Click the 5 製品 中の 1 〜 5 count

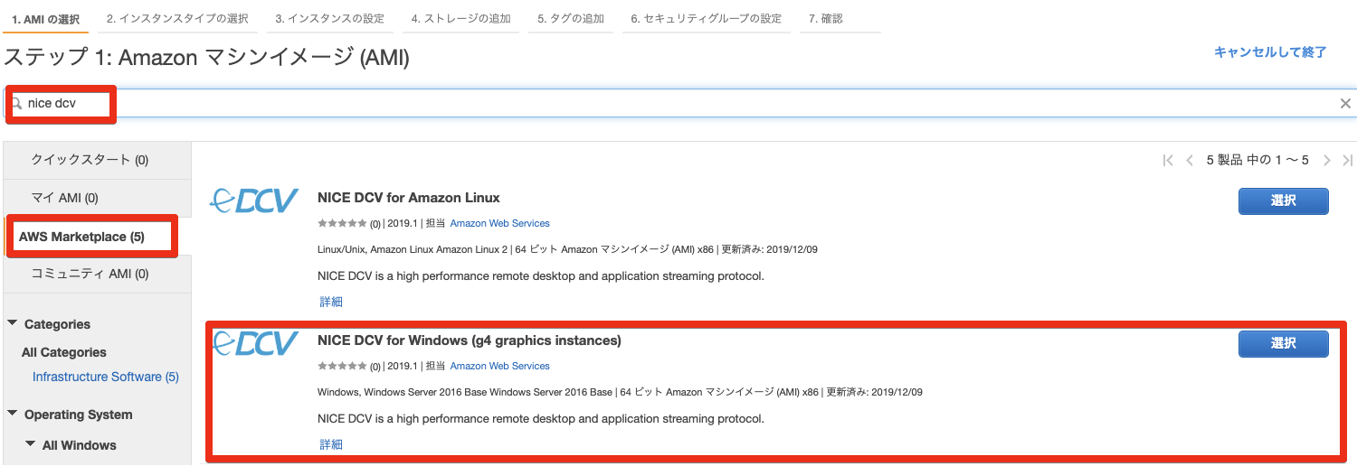[x=1257, y=160]
